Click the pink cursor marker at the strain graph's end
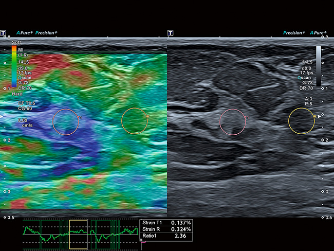 pyautogui.click(x=141, y=240)
